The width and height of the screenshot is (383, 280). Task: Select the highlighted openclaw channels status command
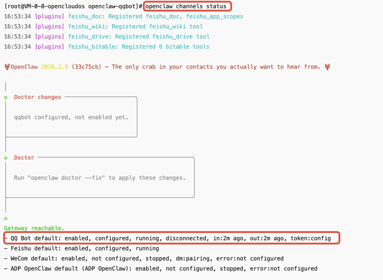[x=186, y=7]
